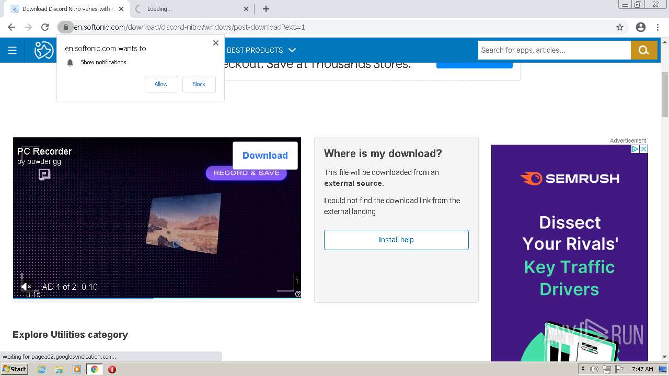The image size is (669, 376).
Task: Bookmark this page with the star icon
Action: (x=620, y=27)
